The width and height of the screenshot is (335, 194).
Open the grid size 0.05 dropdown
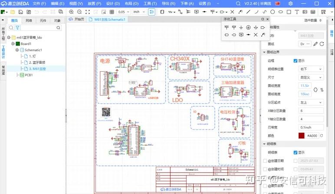coord(124,12)
